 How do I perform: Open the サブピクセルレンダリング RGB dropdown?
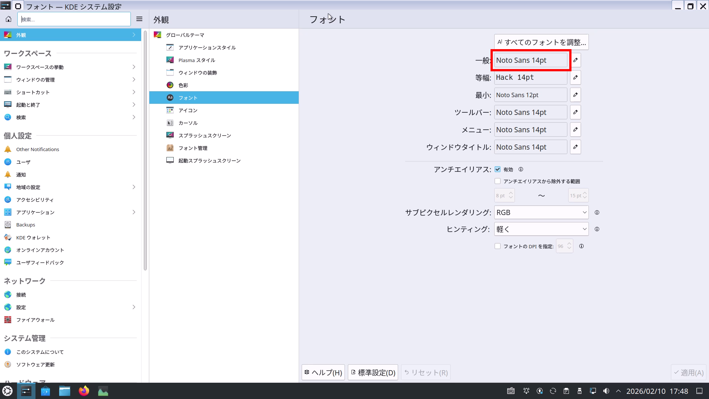coord(541,212)
